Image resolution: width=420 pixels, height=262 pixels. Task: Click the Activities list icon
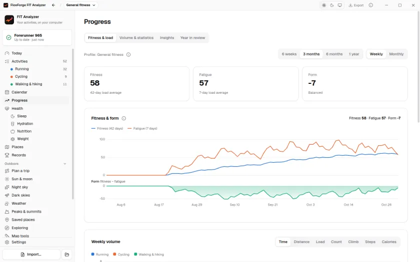click(7, 61)
